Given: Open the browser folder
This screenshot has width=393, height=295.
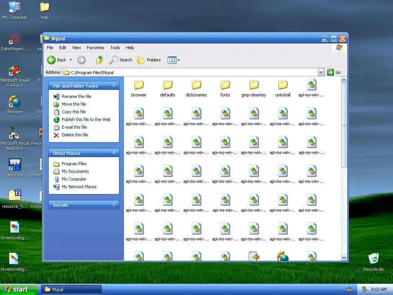Looking at the screenshot, I should tap(139, 88).
